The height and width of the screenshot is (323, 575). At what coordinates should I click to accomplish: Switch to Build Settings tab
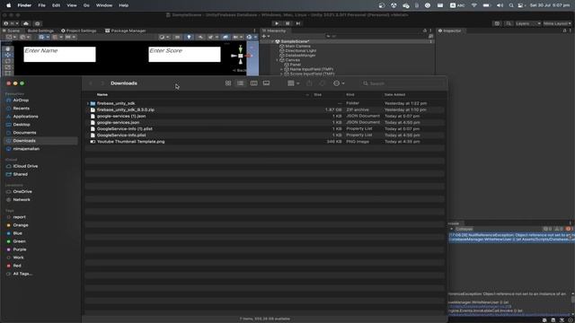coord(40,31)
